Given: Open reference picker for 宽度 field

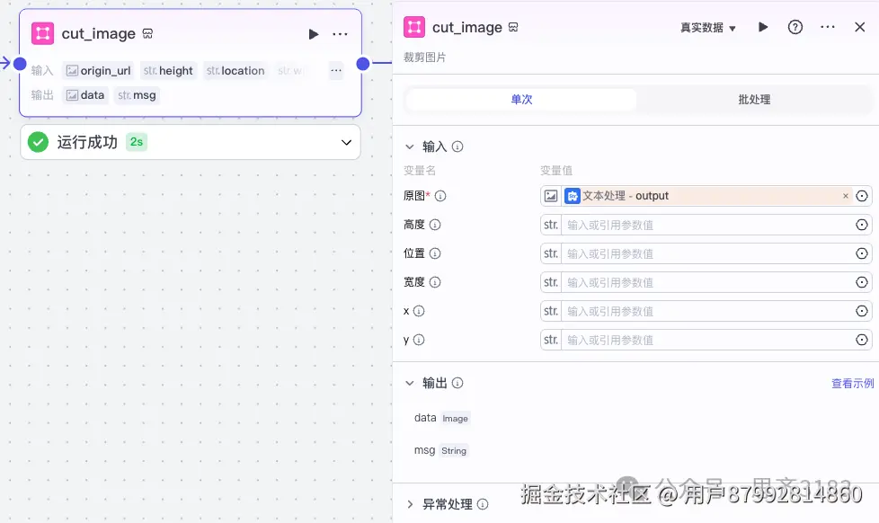Looking at the screenshot, I should tap(862, 282).
